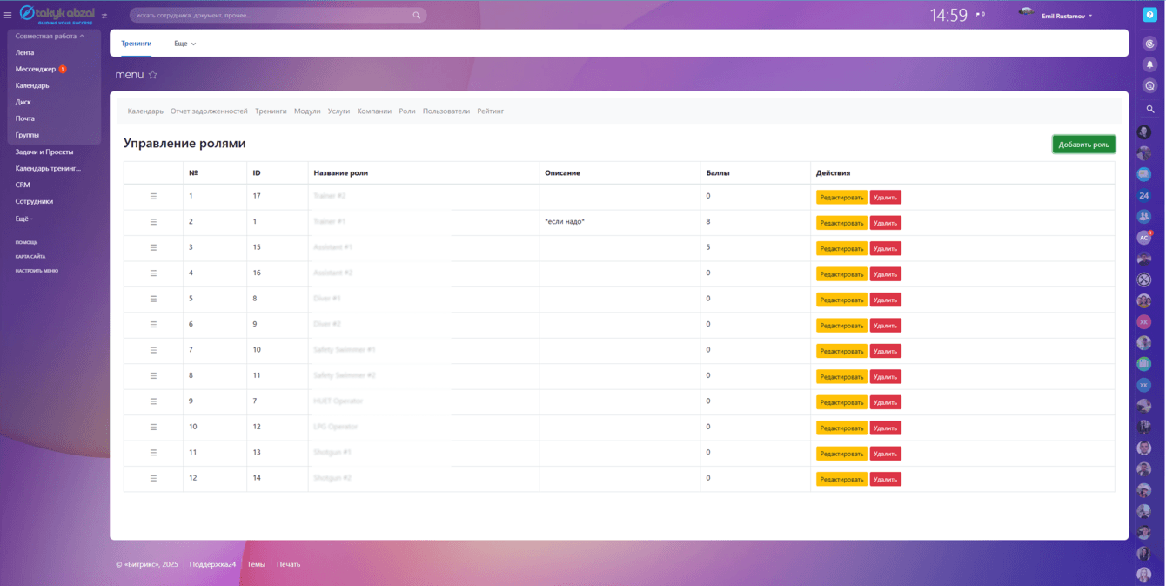
Task: Click 'Печать' footer link
Action: [x=288, y=564]
